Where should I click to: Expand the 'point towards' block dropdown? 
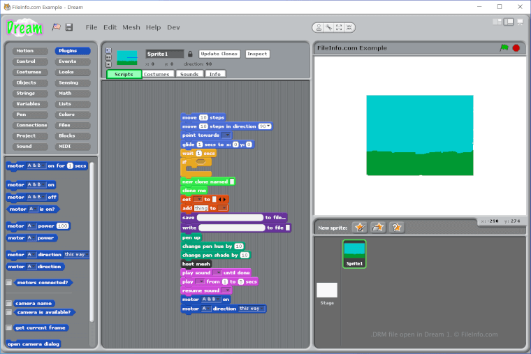[x=226, y=135]
